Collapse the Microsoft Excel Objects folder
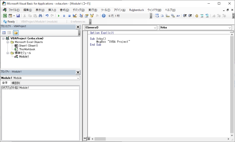The width and height of the screenshot is (235, 142). point(8,42)
